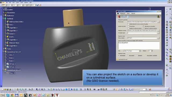
Task: Select 'Pocket.5' in the specification tree
Action: tap(12, 34)
